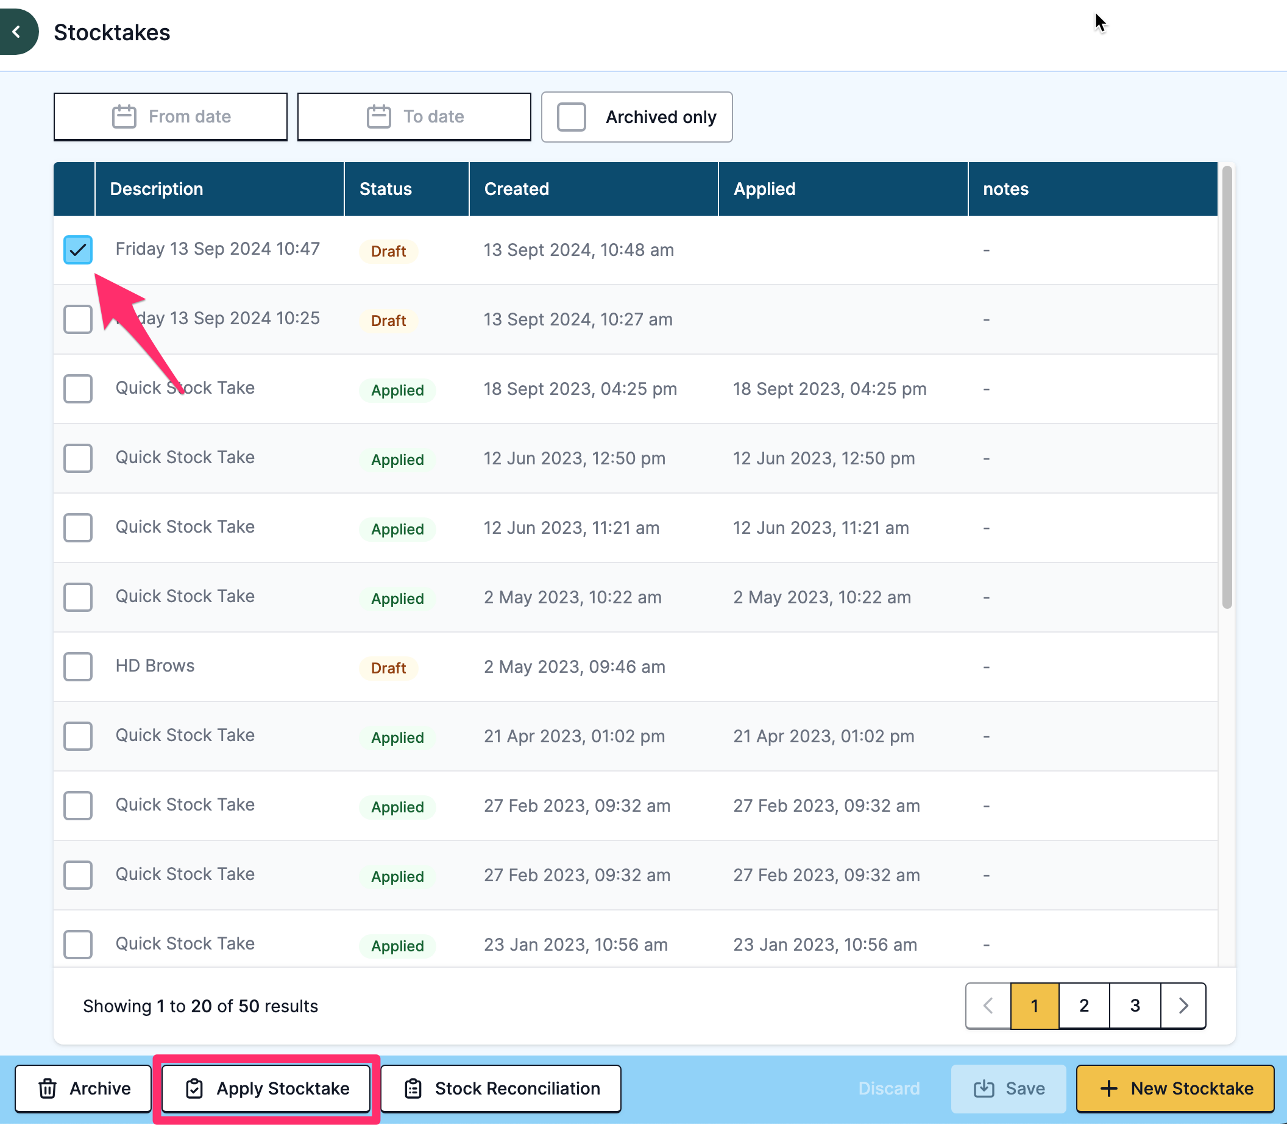Image resolution: width=1287 pixels, height=1125 pixels.
Task: Open the HD Brows stocktake entry
Action: pos(154,666)
